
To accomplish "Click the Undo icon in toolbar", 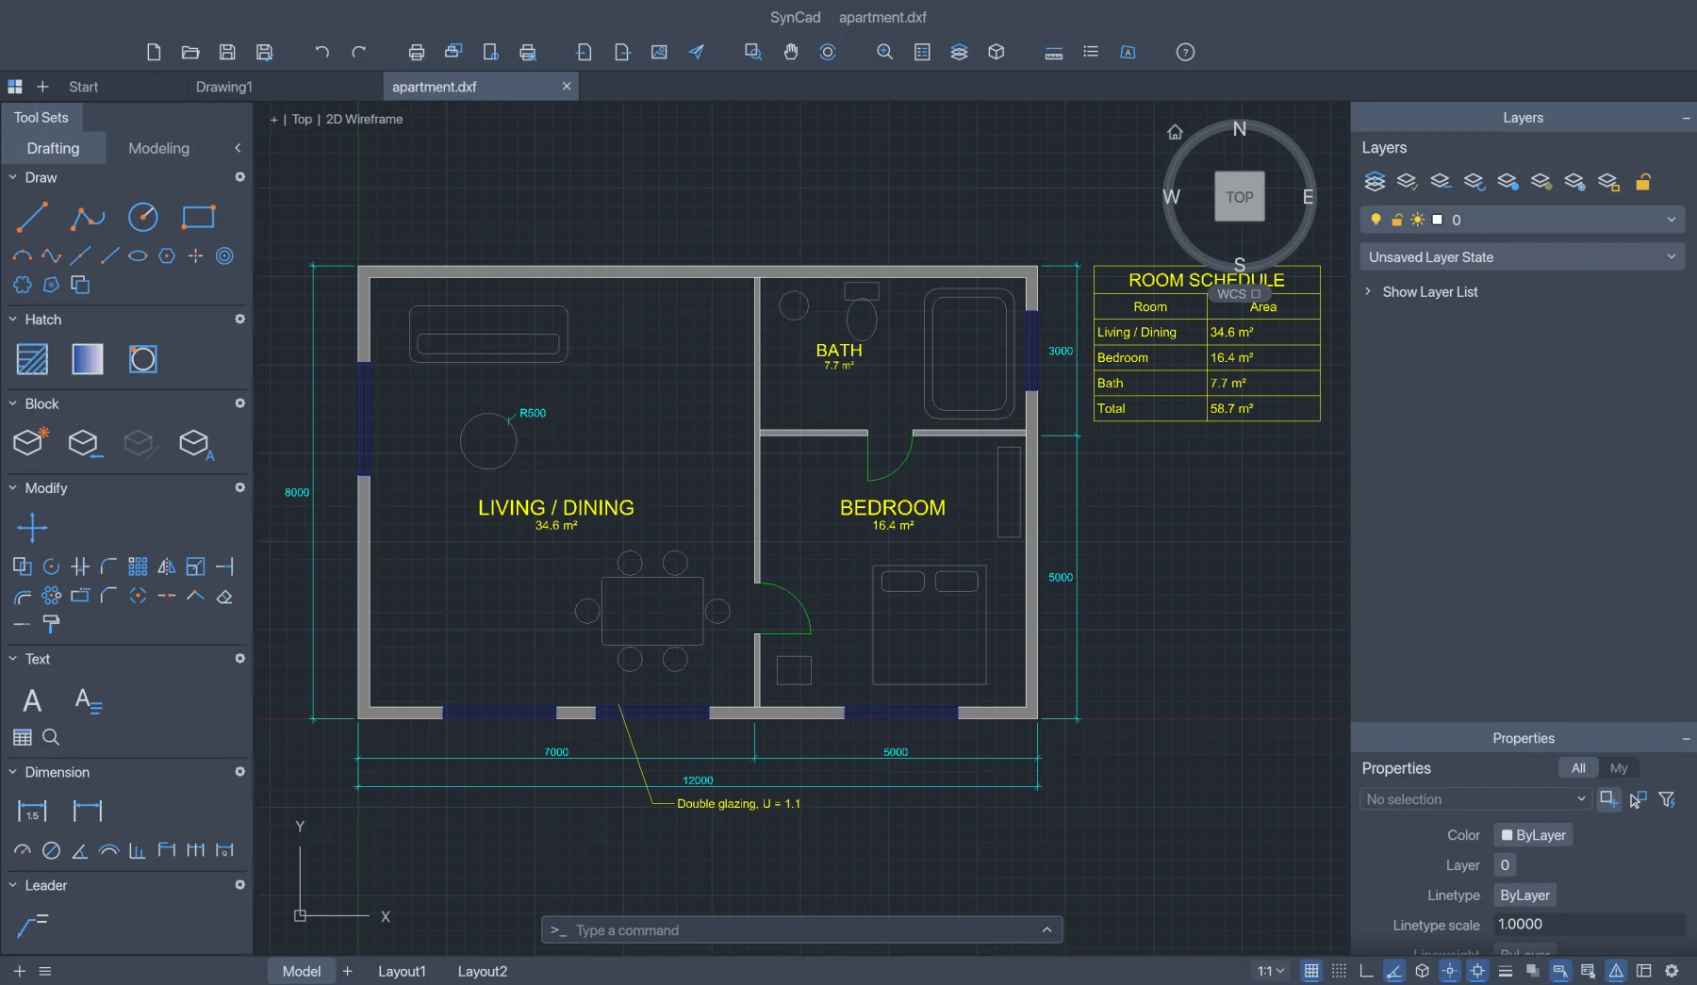I will 321,52.
